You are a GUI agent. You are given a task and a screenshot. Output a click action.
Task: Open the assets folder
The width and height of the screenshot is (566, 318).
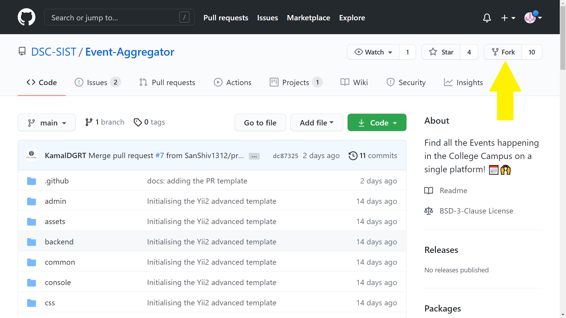coord(55,221)
